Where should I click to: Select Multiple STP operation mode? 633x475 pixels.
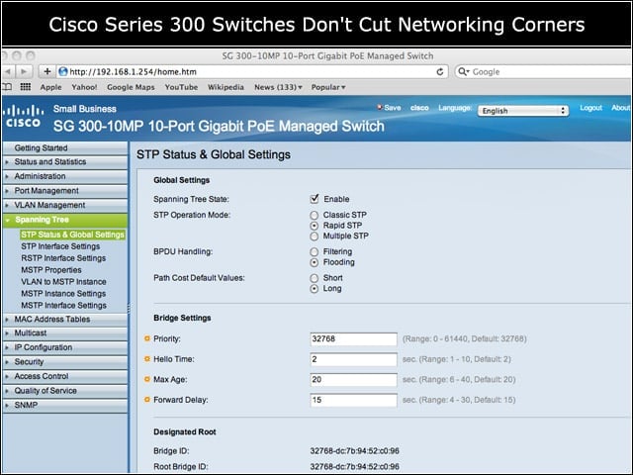pos(315,237)
